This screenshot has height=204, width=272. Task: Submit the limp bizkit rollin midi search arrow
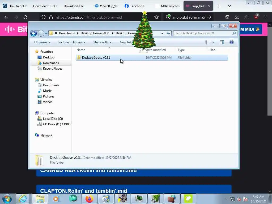tap(209, 17)
